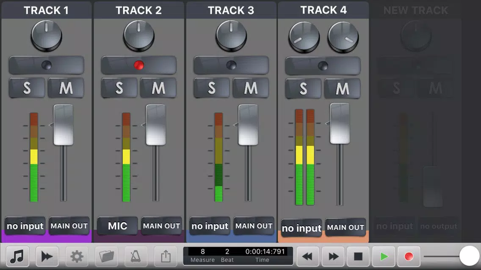Viewport: 481px width, 270px height.
Task: Click Track 3 volume fader handle
Action: (x=248, y=125)
